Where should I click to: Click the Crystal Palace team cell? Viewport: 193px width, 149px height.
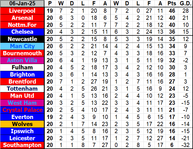[x=22, y=110]
